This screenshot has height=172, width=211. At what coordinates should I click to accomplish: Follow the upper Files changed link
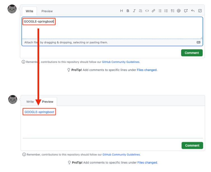tap(147, 70)
